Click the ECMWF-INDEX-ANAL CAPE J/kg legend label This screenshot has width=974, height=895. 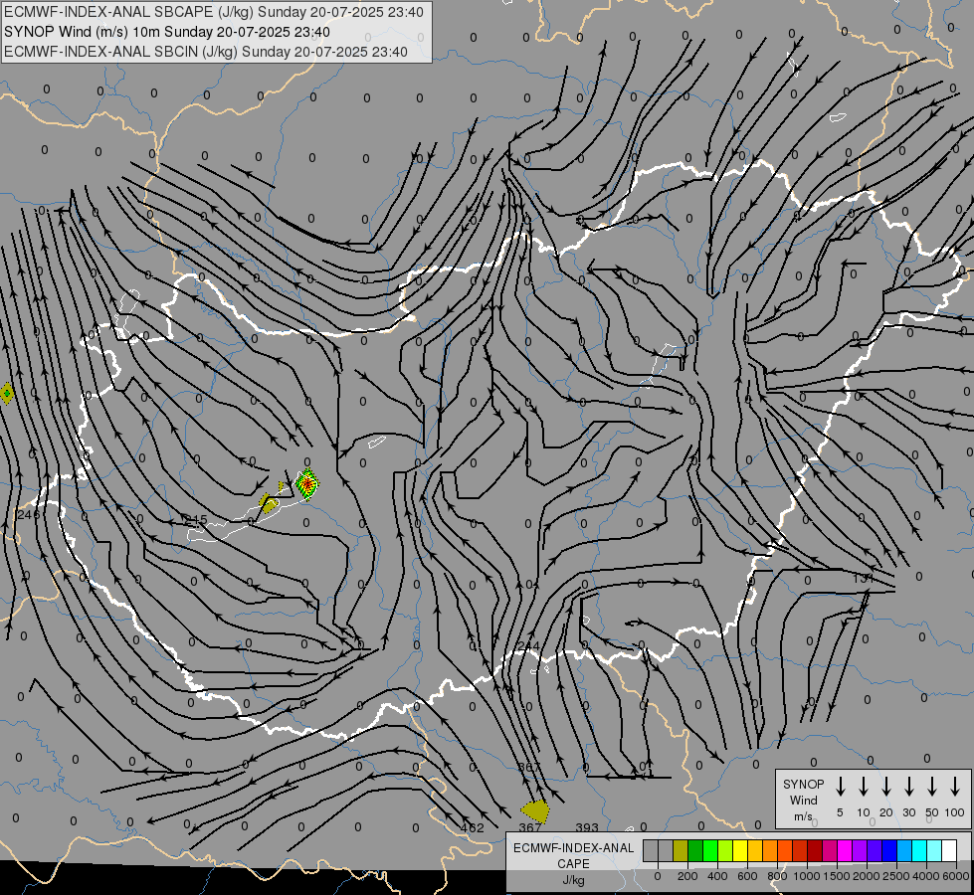(573, 864)
